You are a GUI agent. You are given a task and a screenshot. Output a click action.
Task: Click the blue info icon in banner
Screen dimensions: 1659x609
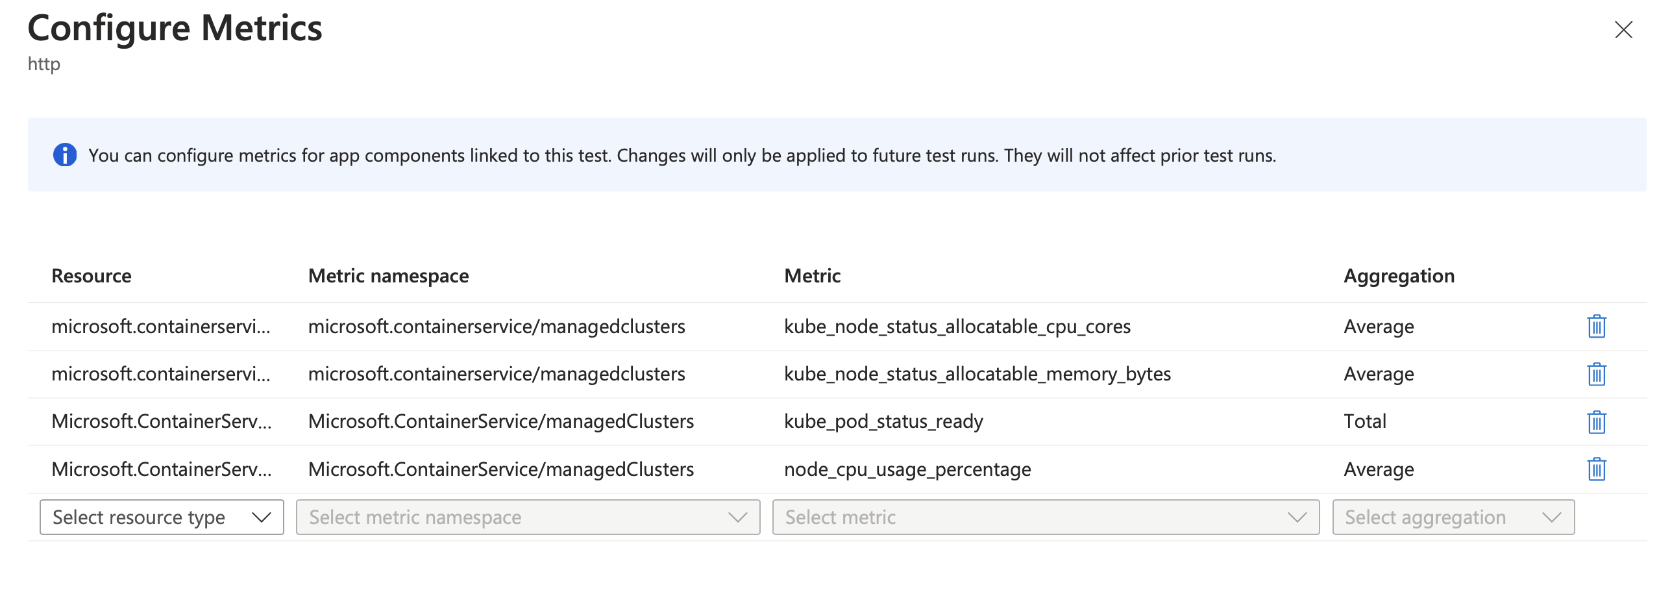(x=65, y=155)
